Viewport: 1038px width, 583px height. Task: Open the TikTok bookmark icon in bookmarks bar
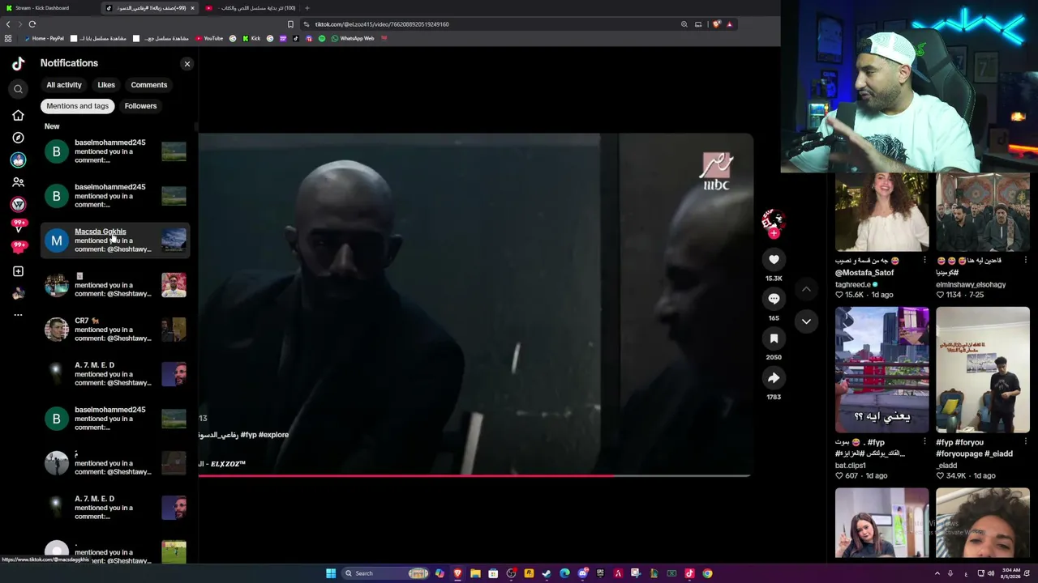tap(295, 38)
